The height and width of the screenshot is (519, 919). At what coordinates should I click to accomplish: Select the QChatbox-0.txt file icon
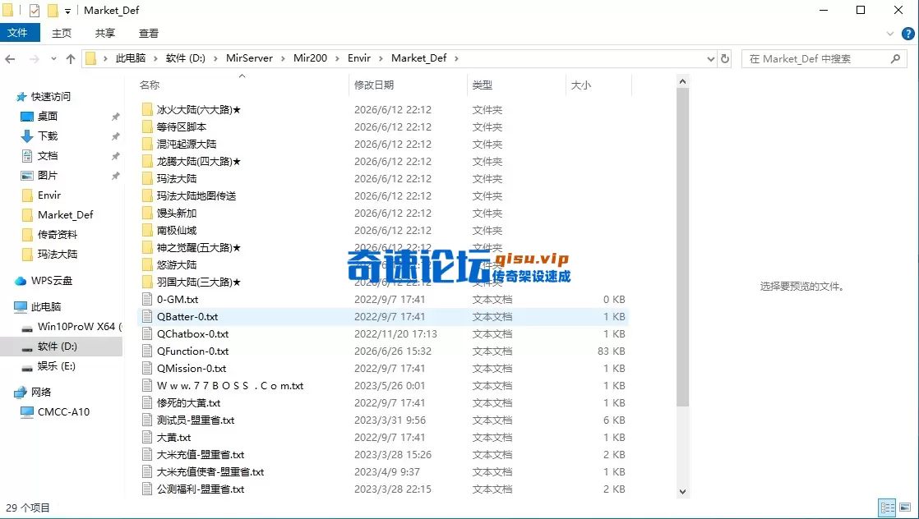[147, 334]
